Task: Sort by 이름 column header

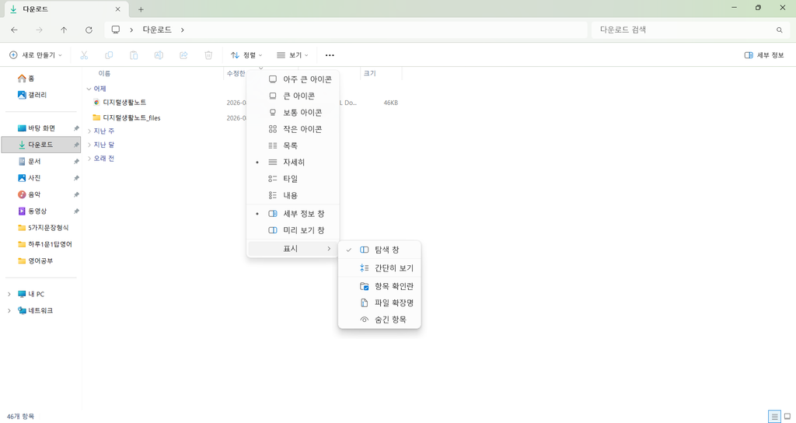Action: click(104, 74)
